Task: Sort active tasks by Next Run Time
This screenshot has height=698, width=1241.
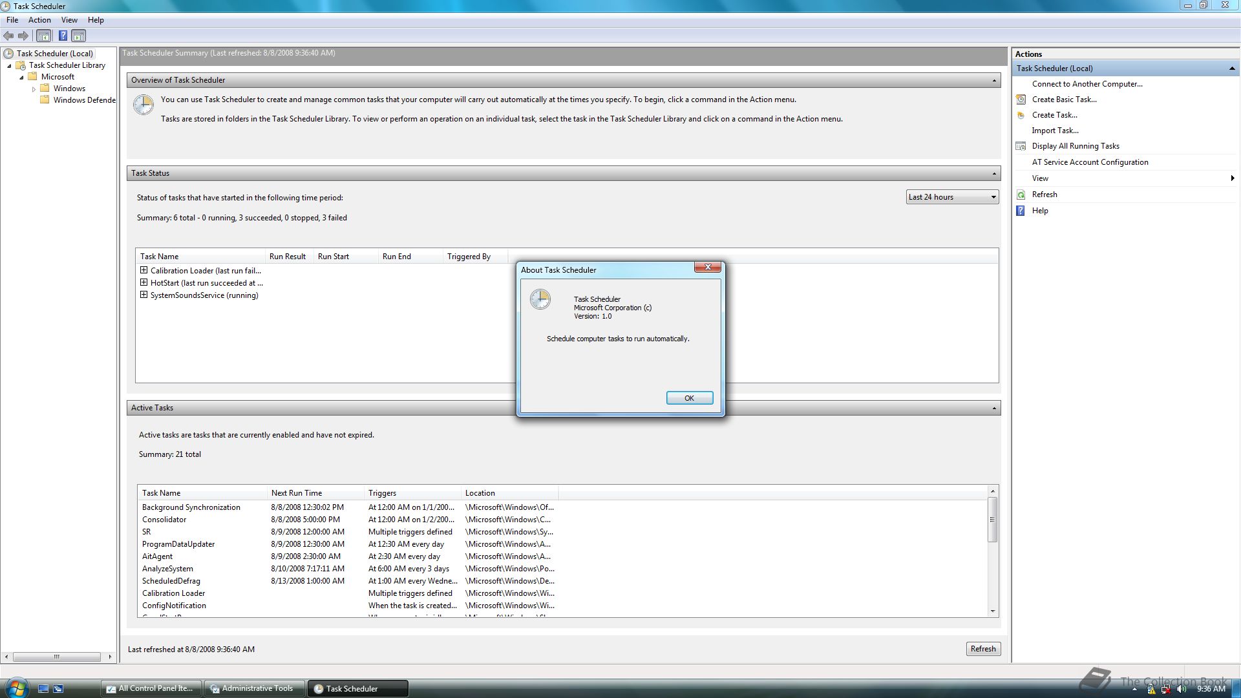Action: 315,493
